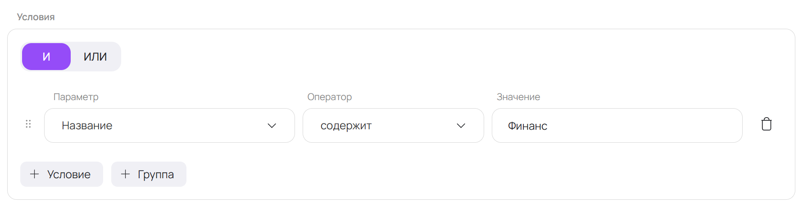This screenshot has height=211, width=803.
Task: Switch condition logic to ИЛИ
Action: coord(95,57)
